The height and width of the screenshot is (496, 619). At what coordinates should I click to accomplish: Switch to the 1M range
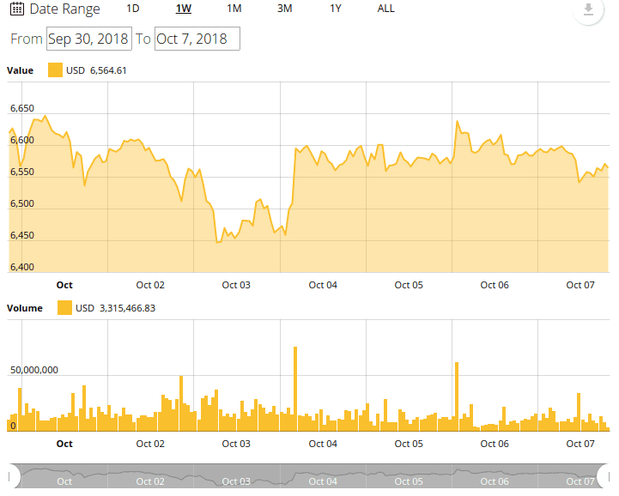point(234,9)
